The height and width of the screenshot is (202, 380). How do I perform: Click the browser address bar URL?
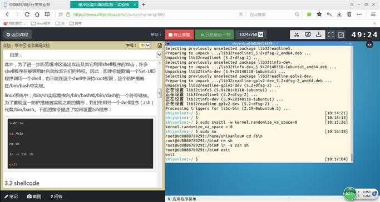click(119, 14)
